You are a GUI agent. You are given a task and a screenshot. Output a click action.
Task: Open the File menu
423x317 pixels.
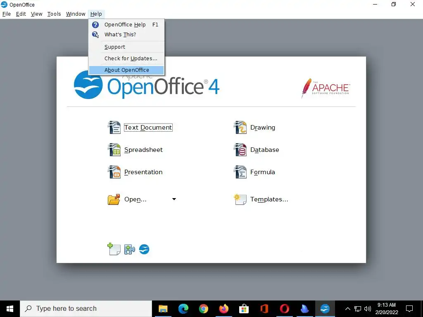point(7,14)
